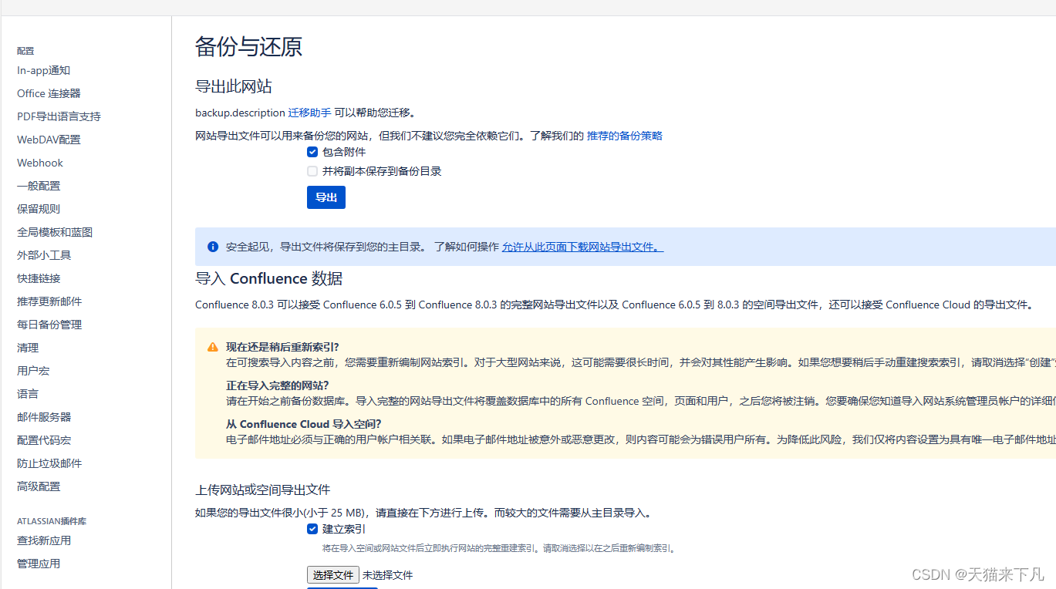Click 选择文件 to choose file
The image size is (1056, 589).
[333, 575]
